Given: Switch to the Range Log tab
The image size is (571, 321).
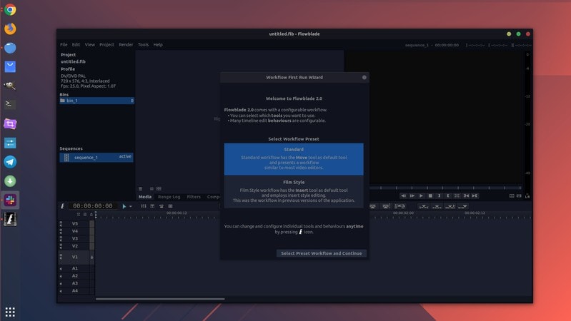Looking at the screenshot, I should click(x=169, y=197).
